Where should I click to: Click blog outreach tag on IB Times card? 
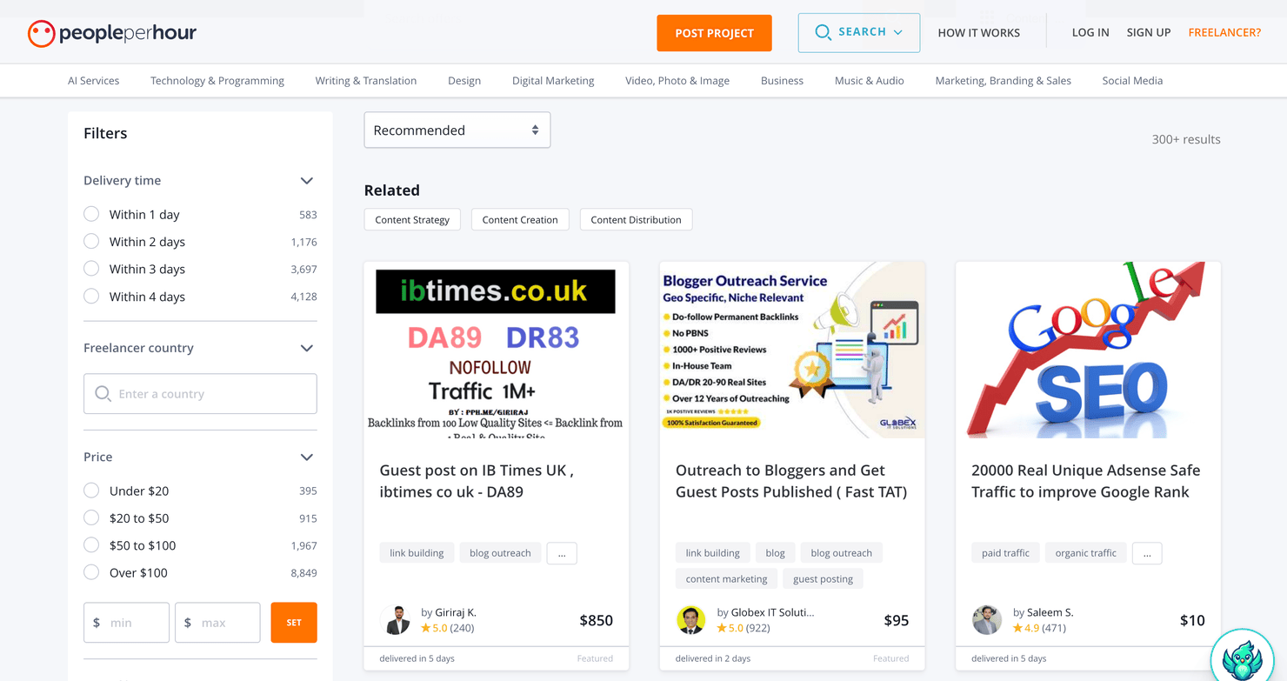point(500,553)
